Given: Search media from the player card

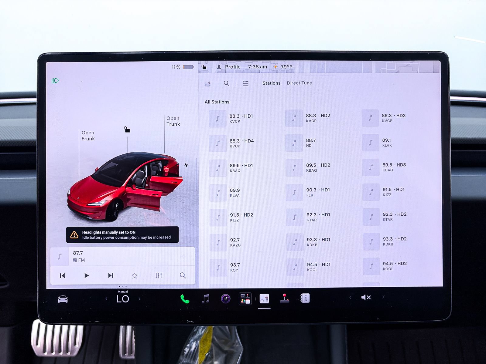Looking at the screenshot, I should click(x=183, y=275).
